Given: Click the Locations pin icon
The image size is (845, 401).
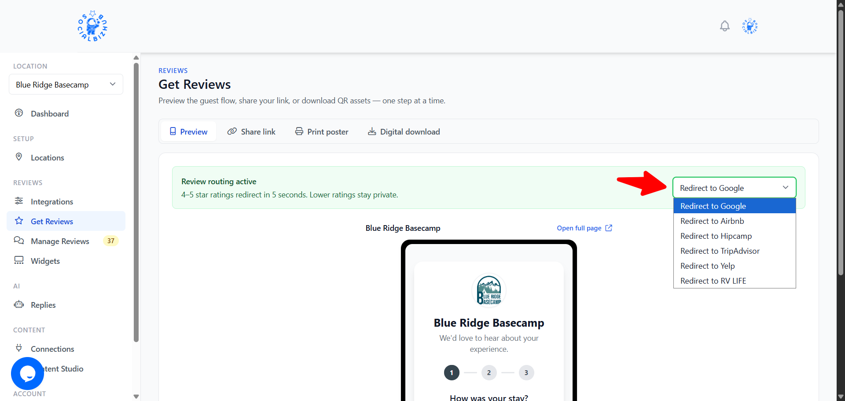Looking at the screenshot, I should [x=19, y=157].
